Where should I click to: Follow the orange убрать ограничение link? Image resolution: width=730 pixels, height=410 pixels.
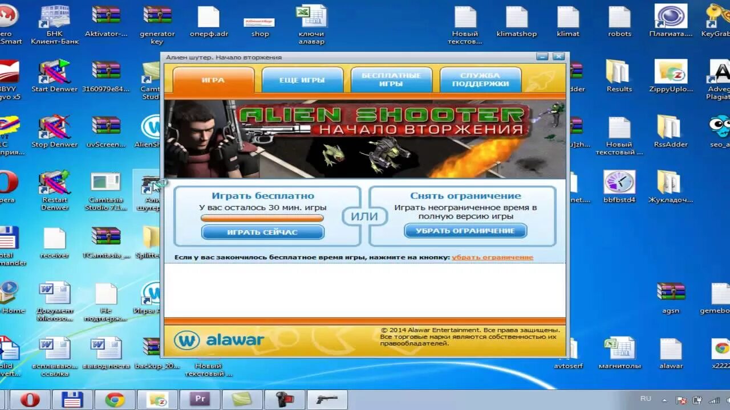point(492,257)
